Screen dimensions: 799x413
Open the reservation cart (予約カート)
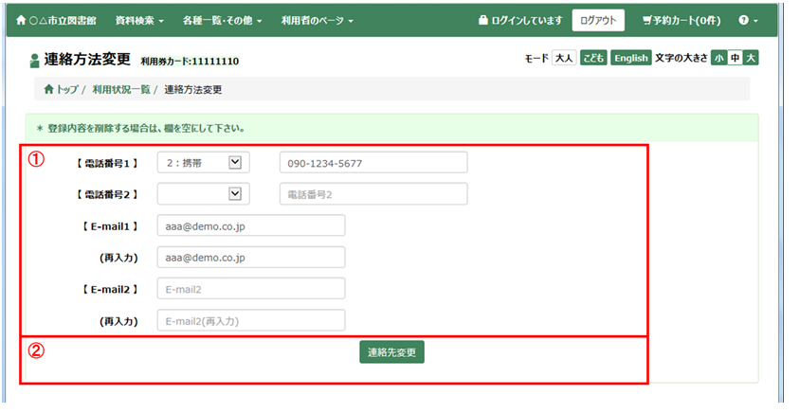pos(681,20)
